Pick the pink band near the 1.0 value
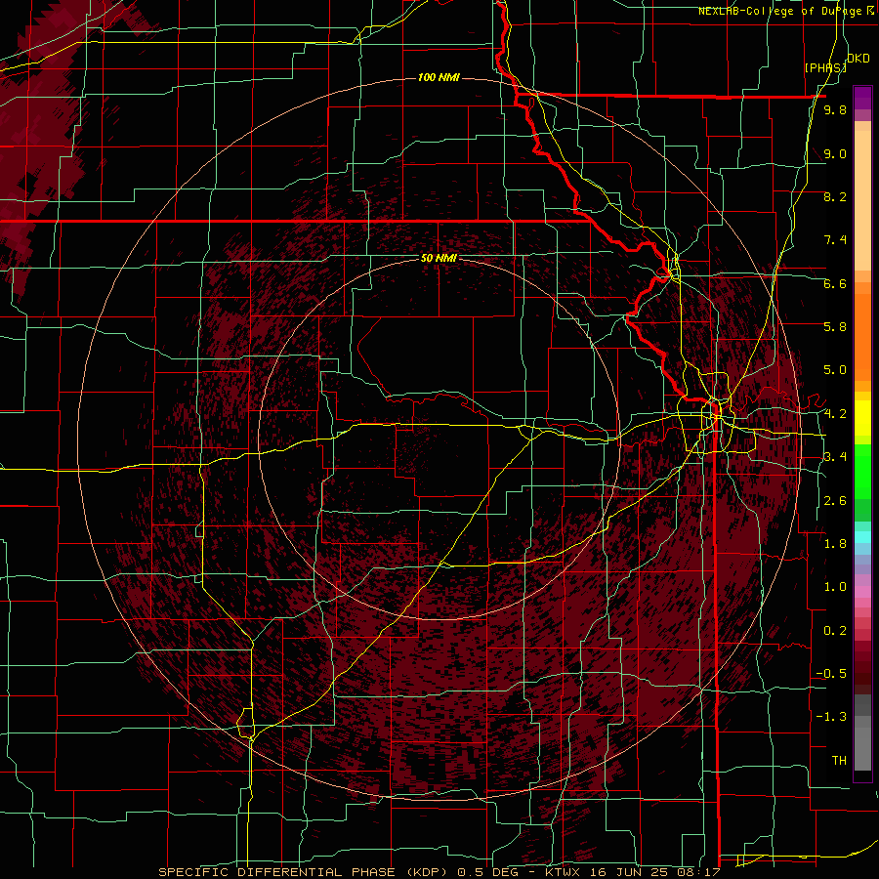This screenshot has width=879, height=879. click(862, 592)
